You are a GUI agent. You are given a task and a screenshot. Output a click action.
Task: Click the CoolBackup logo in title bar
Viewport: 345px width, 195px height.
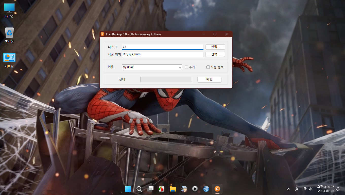[x=102, y=34]
